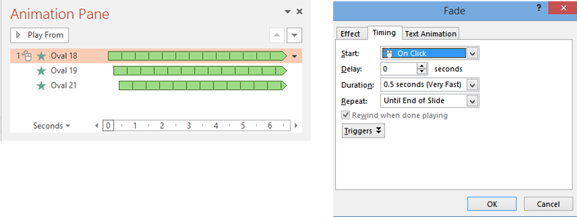The height and width of the screenshot is (217, 577).
Task: Expand the Duration dropdown list
Action: pos(473,85)
